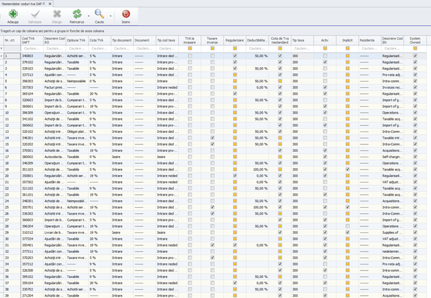Click the Iesire exit icon
This screenshot has width=431, height=298.
pyautogui.click(x=125, y=13)
